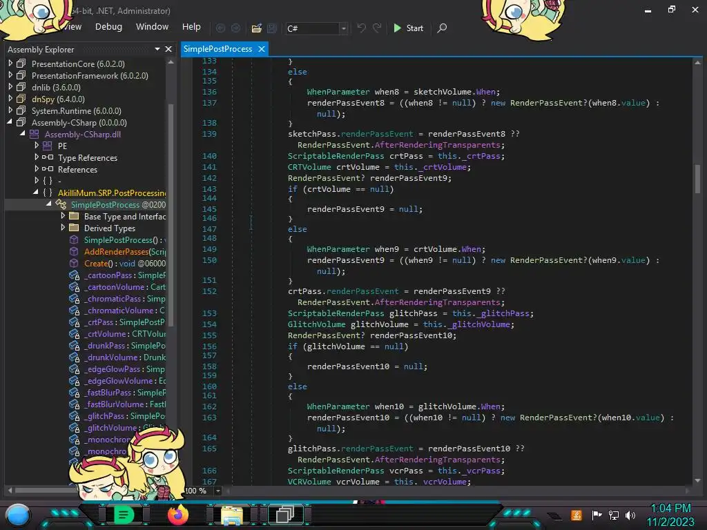Expand the System.Runtime (6.0.0.0) node
707x530 pixels.
10,110
